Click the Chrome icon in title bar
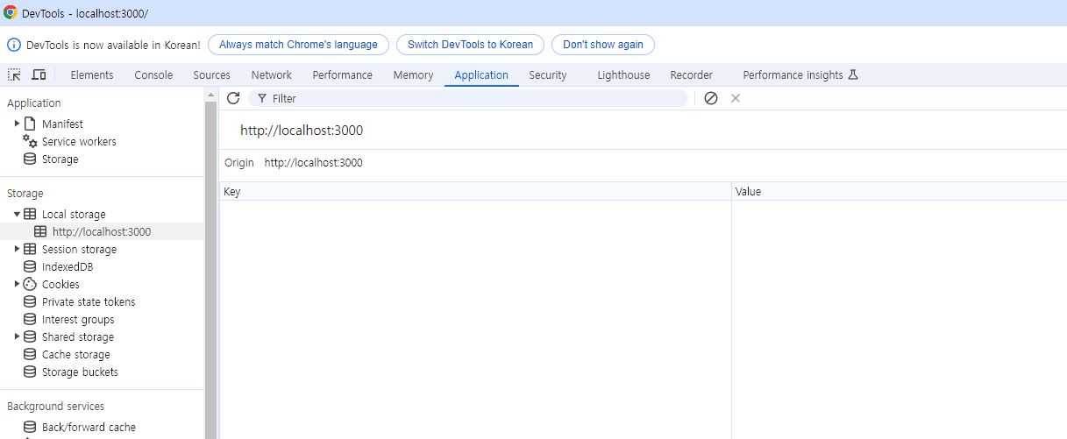The height and width of the screenshot is (439, 1067). click(11, 12)
